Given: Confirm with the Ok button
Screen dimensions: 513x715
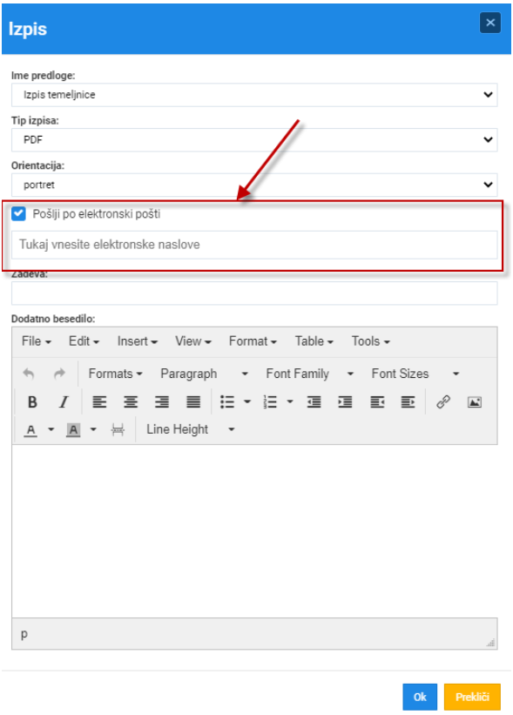Looking at the screenshot, I should 420,697.
